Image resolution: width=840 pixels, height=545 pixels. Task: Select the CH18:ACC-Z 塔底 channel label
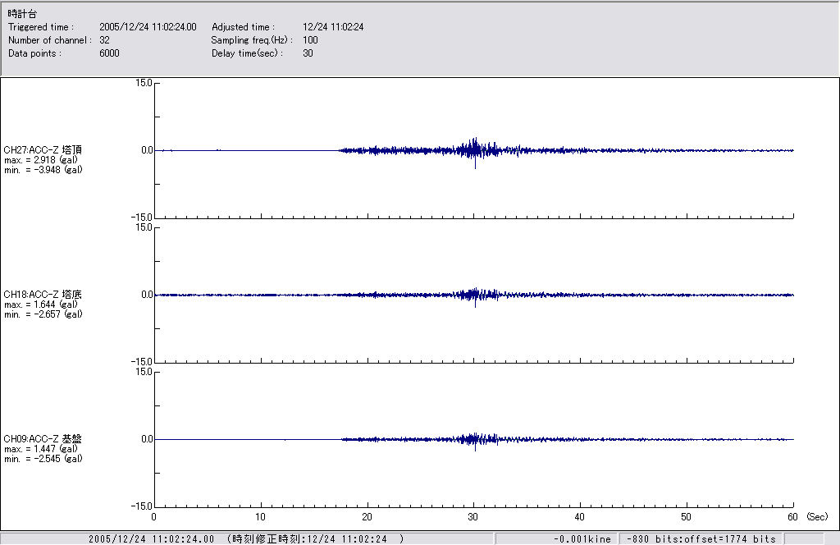click(x=43, y=294)
